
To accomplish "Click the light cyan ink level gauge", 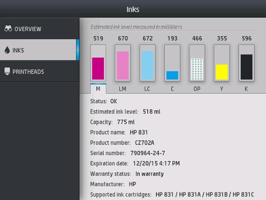I will coord(147,63).
